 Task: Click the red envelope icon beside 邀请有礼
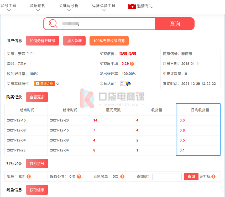click(x=132, y=6)
